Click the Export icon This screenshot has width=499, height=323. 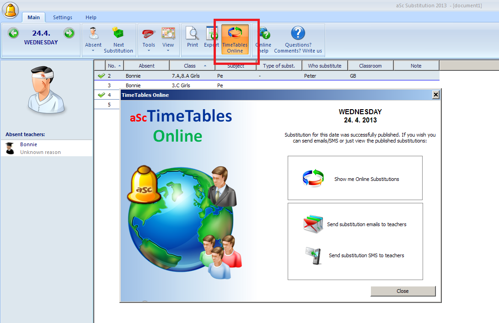click(212, 33)
